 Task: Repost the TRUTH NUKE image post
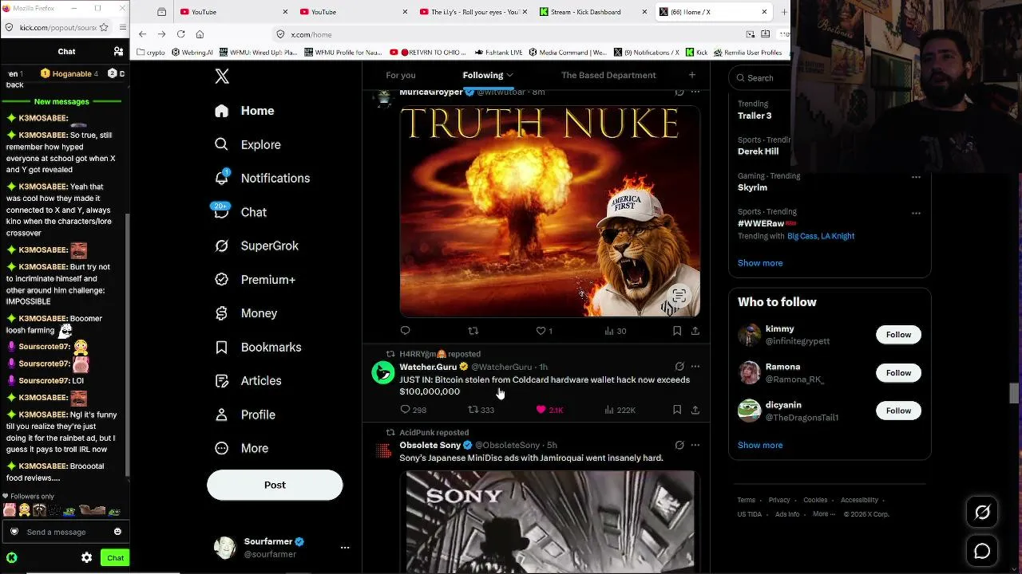[473, 330]
